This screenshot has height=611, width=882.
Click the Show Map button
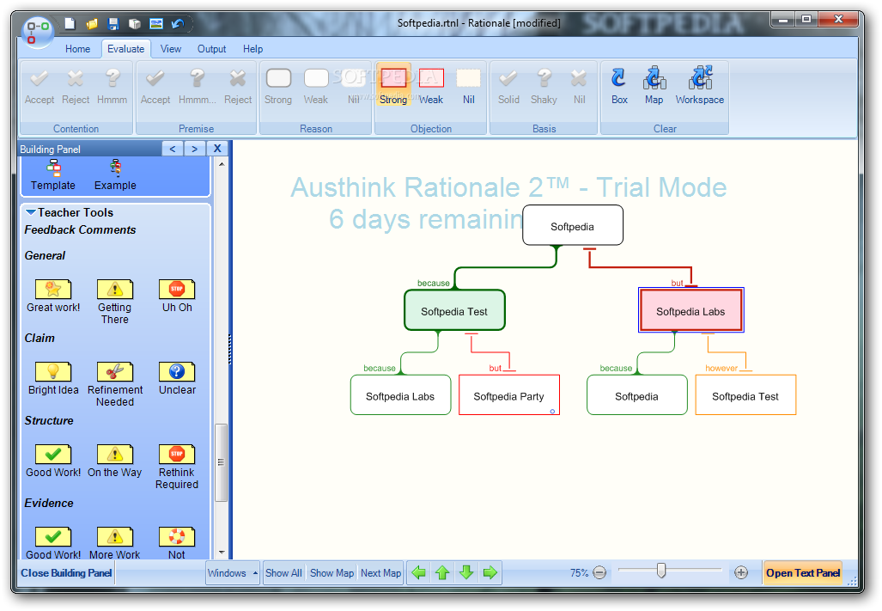click(x=332, y=572)
